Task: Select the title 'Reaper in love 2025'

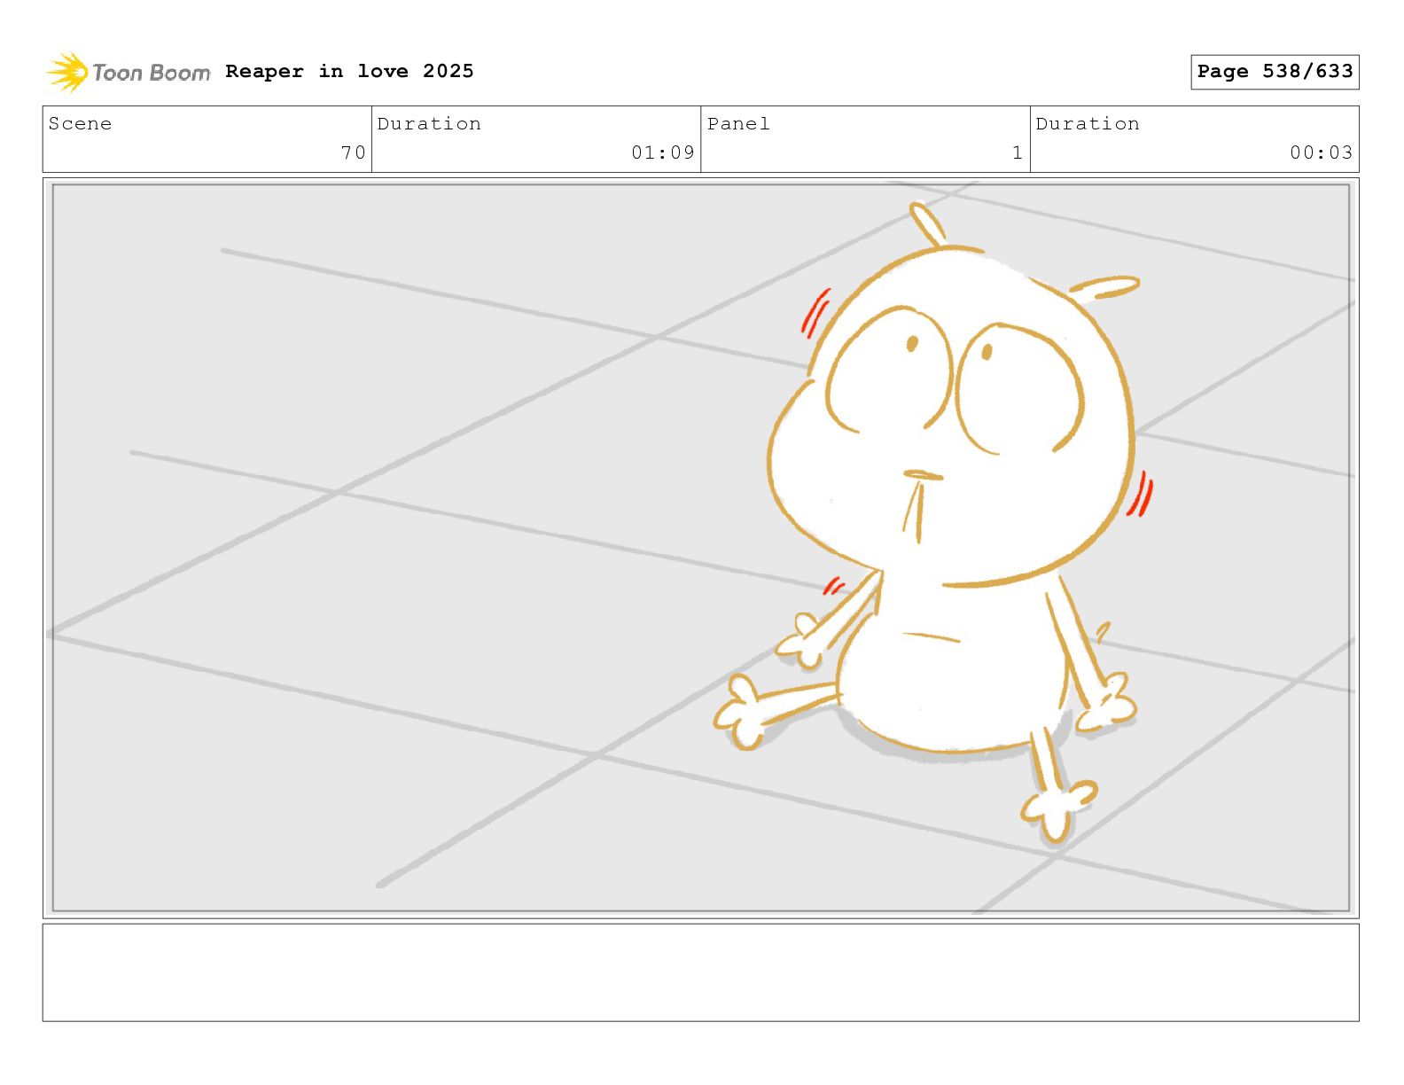Action: (349, 71)
